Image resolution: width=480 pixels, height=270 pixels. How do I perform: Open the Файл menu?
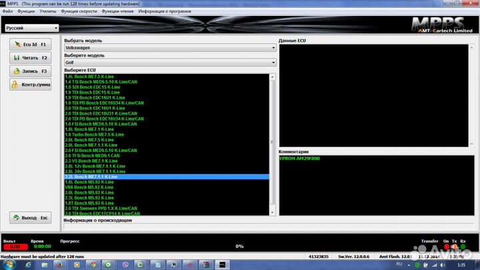click(7, 11)
